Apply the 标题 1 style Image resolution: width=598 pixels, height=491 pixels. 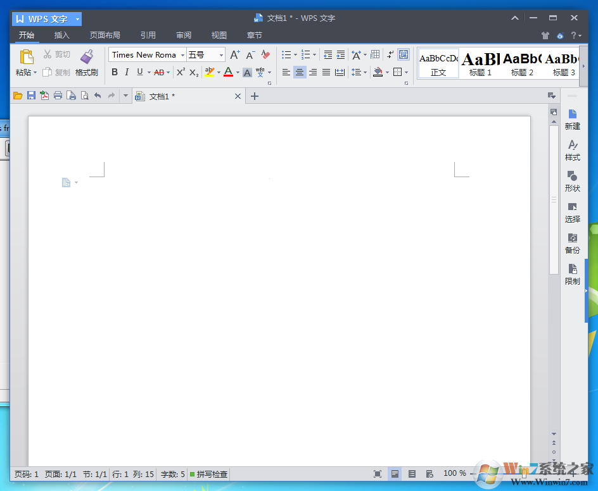(x=480, y=63)
